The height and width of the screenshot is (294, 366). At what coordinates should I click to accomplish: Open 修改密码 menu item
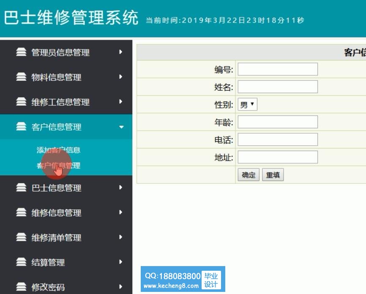click(48, 287)
